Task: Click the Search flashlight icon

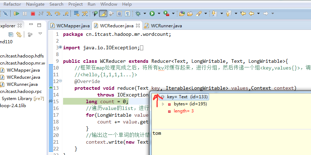Action: pos(198,13)
